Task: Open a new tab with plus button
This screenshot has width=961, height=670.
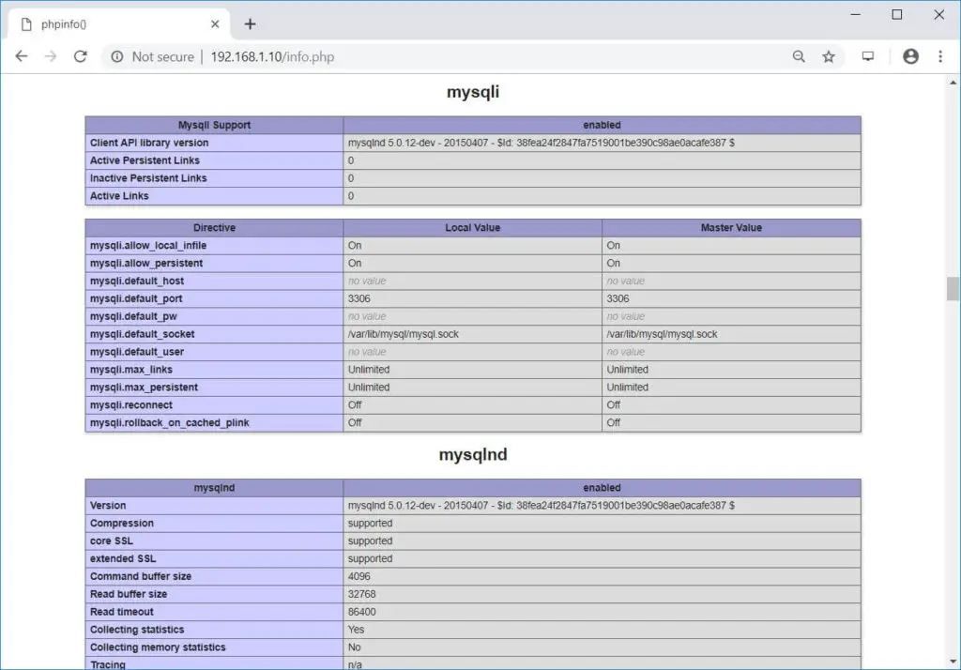Action: click(250, 23)
